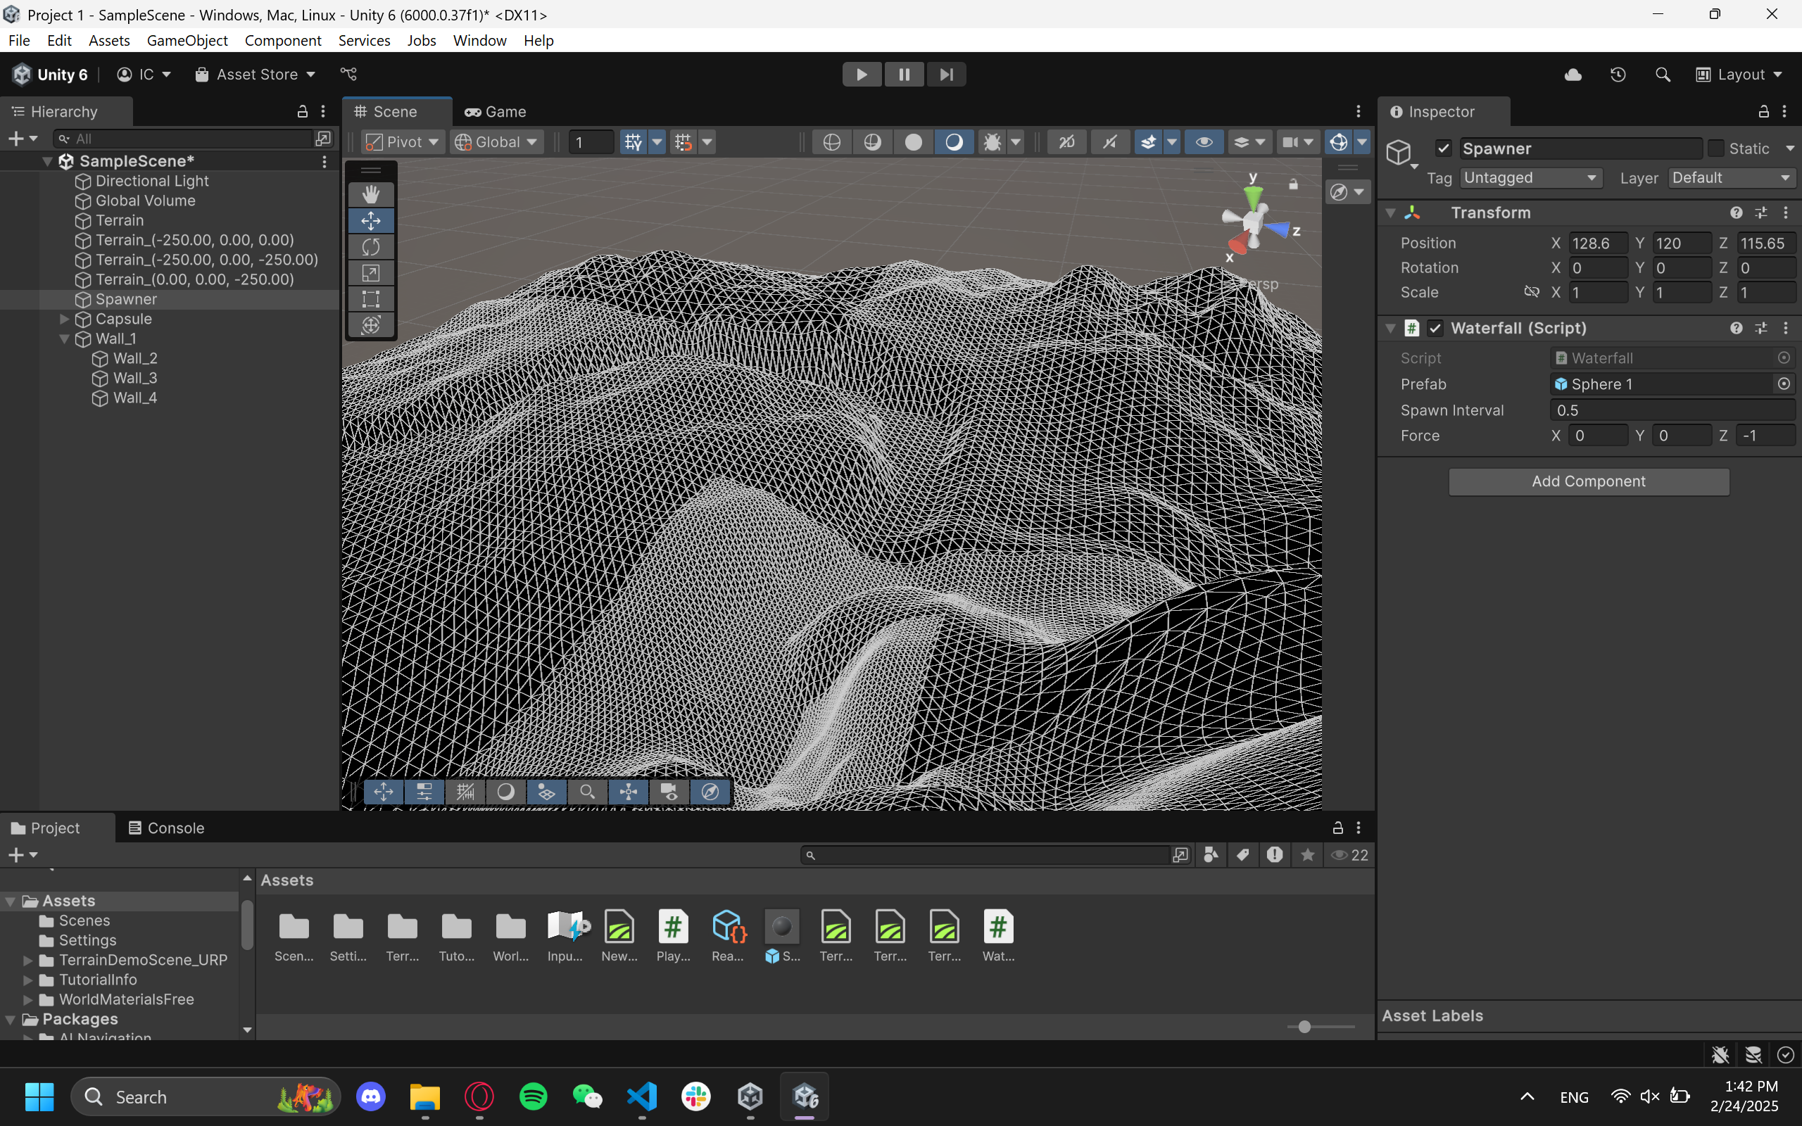
Task: Click the Spawn Interval input field
Action: (x=1672, y=410)
